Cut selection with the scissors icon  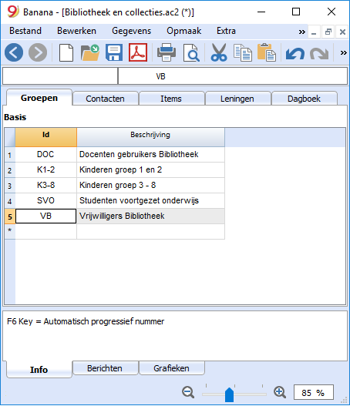(219, 52)
